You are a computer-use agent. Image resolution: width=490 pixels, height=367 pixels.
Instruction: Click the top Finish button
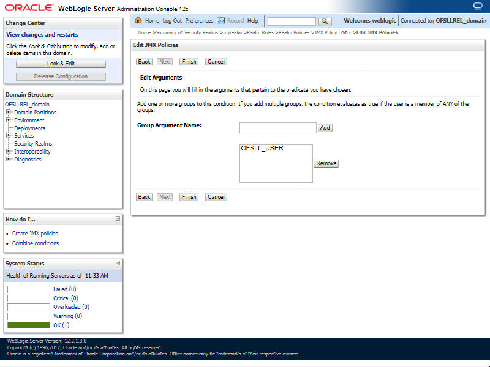(x=189, y=62)
